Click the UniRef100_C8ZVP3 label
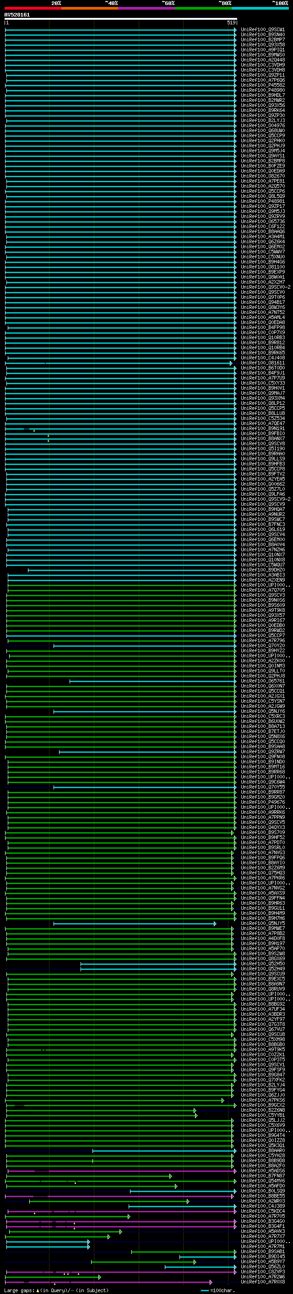293x1294 pixels. [x=262, y=1272]
